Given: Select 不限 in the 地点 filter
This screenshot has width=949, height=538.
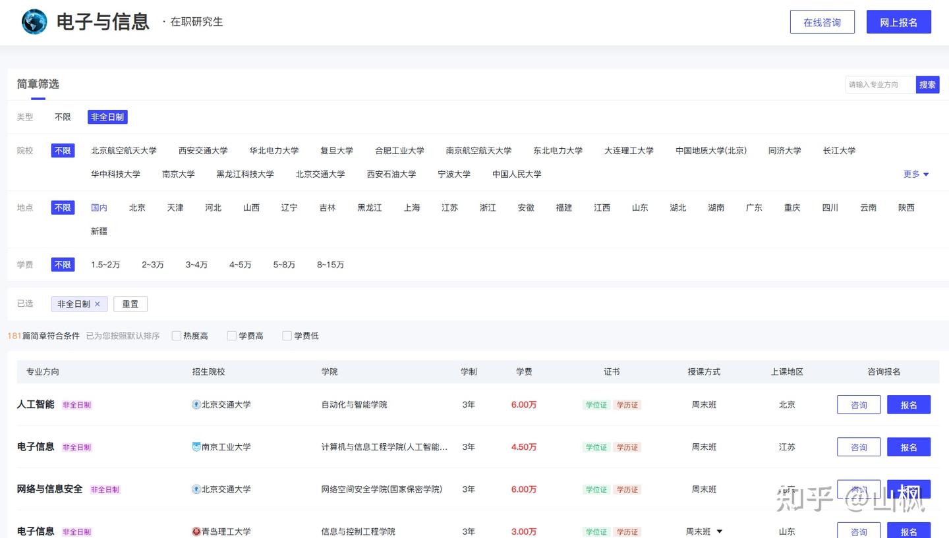Looking at the screenshot, I should [63, 207].
